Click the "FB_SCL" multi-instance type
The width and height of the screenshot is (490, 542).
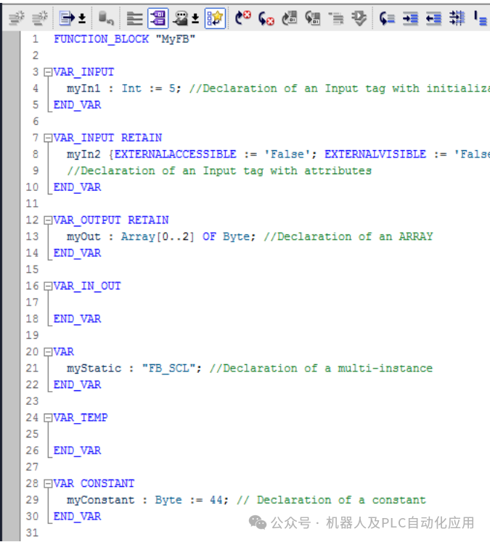(168, 369)
